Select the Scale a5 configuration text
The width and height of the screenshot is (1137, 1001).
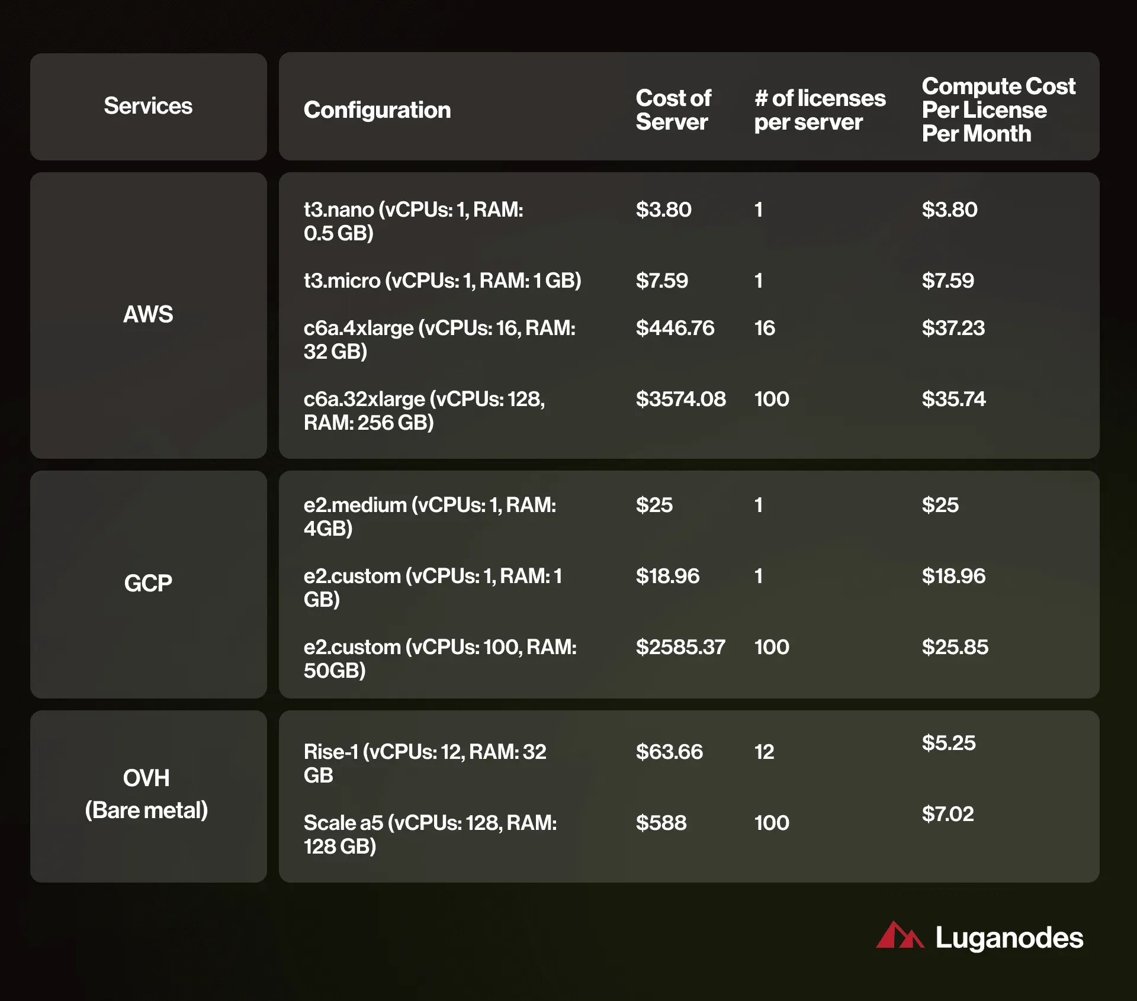point(430,834)
